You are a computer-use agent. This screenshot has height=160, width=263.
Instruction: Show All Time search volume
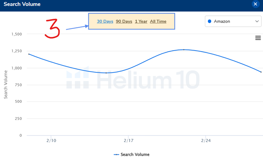coord(158,21)
